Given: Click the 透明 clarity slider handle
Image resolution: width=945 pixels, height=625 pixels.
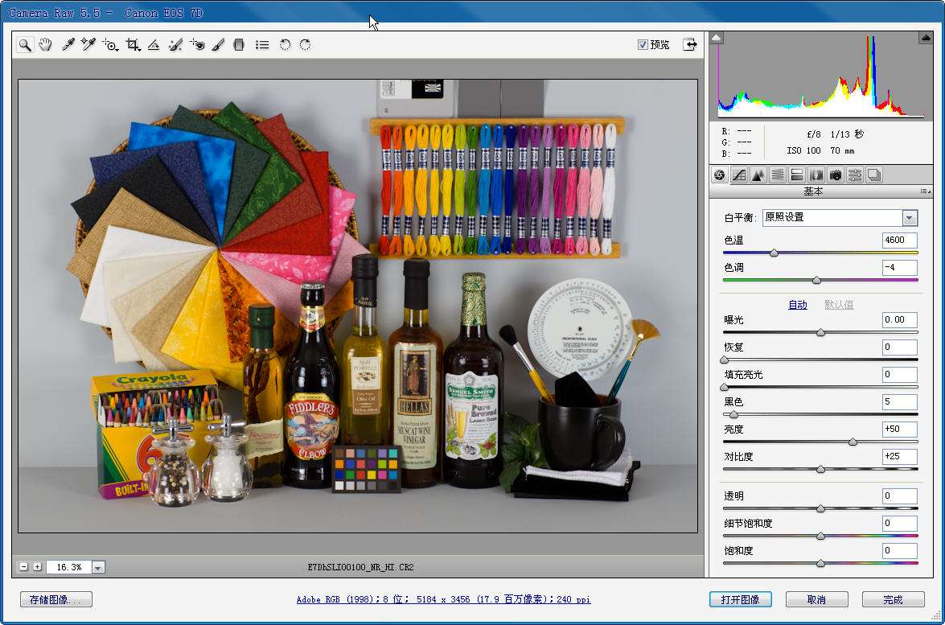Looking at the screenshot, I should point(820,508).
